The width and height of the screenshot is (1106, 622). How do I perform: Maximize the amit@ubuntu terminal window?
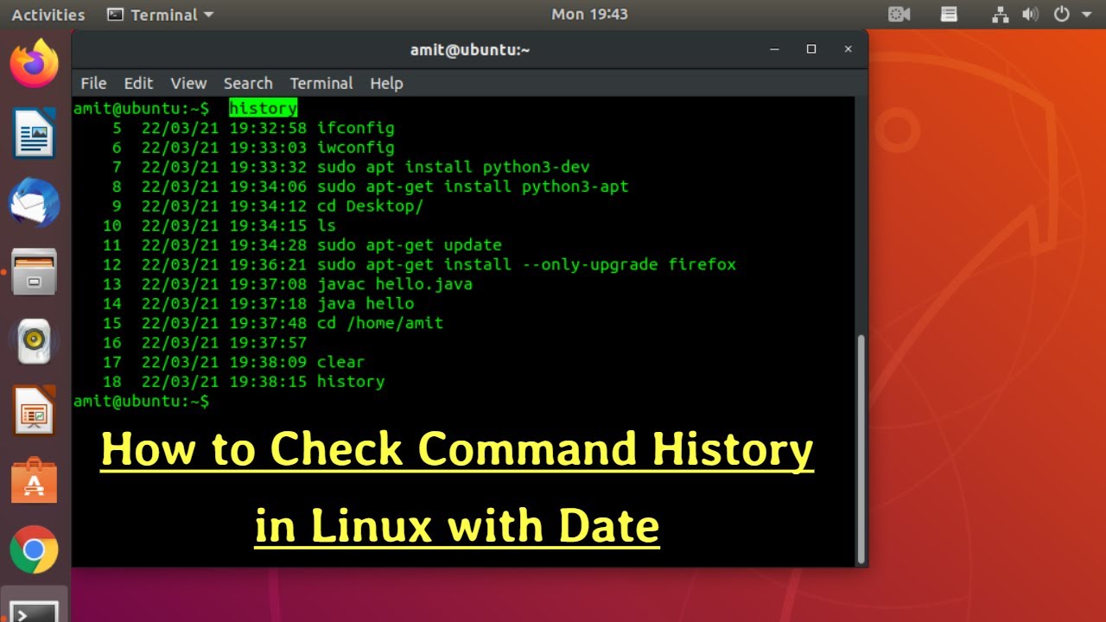point(811,49)
